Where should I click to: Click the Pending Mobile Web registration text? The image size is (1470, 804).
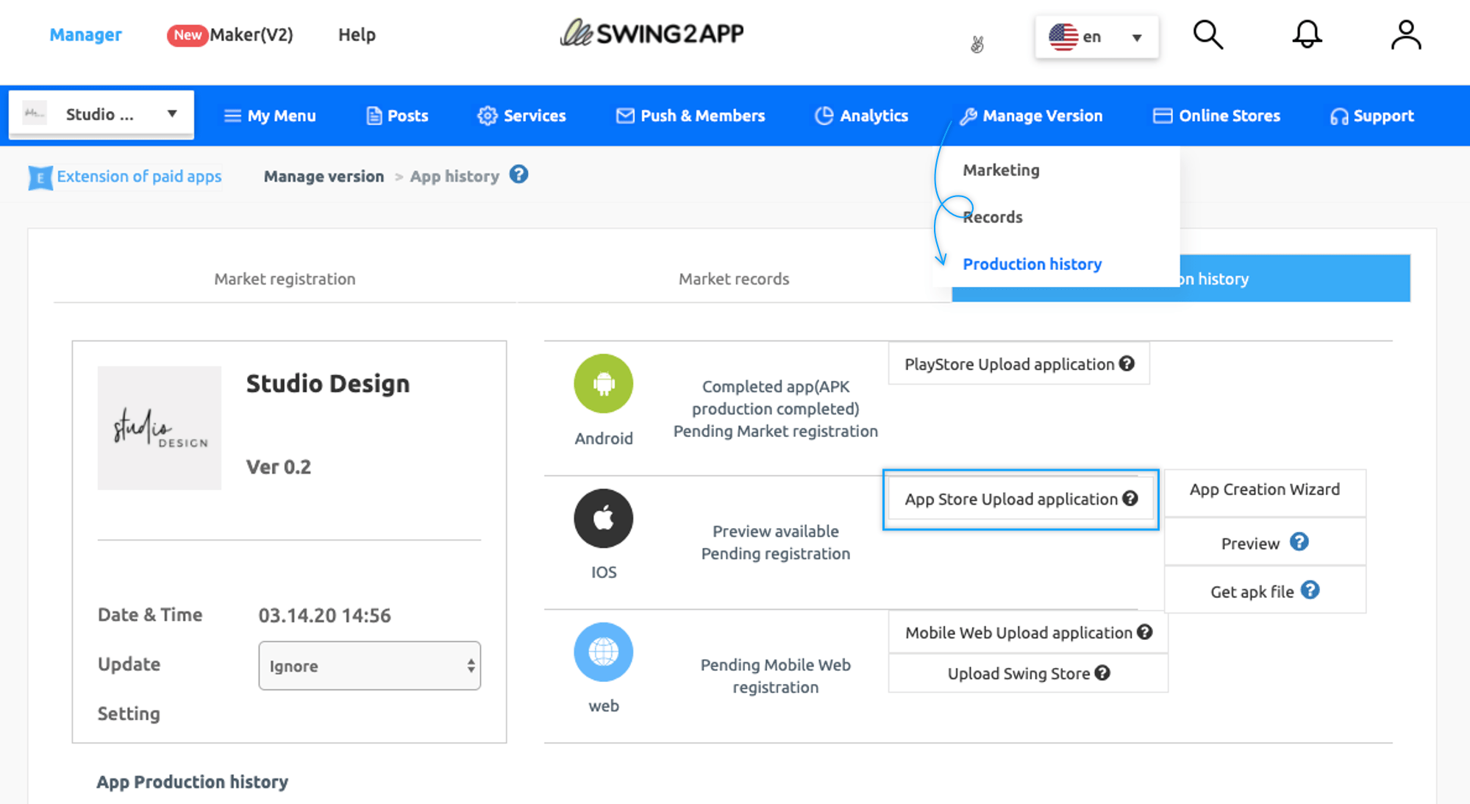click(775, 675)
